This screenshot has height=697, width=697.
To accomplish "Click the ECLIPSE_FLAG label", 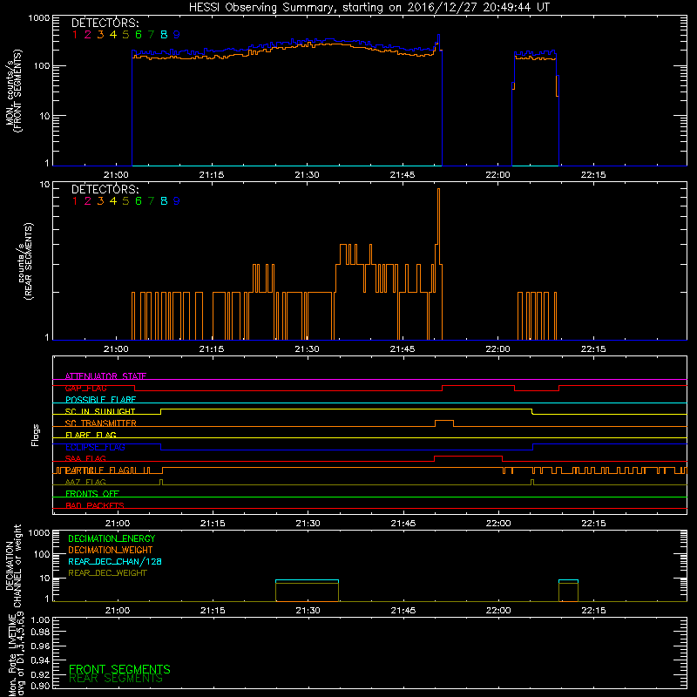I will [95, 447].
